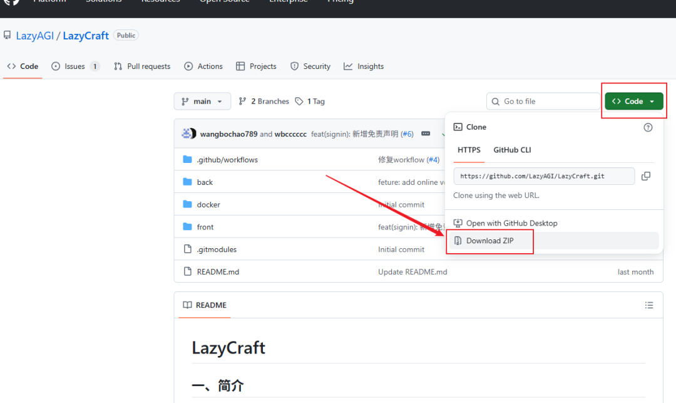Click the README.md file icon
Image resolution: width=676 pixels, height=403 pixels.
[x=188, y=271]
